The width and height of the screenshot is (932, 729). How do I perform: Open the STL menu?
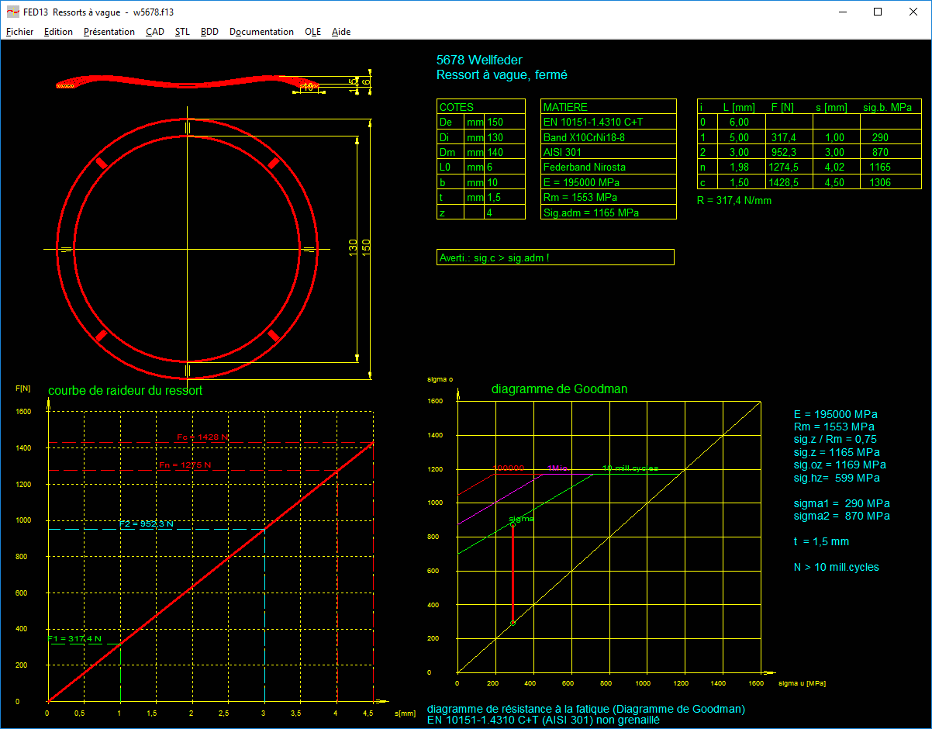click(x=182, y=32)
